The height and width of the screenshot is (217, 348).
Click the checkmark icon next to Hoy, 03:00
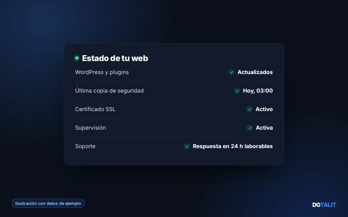tap(237, 91)
